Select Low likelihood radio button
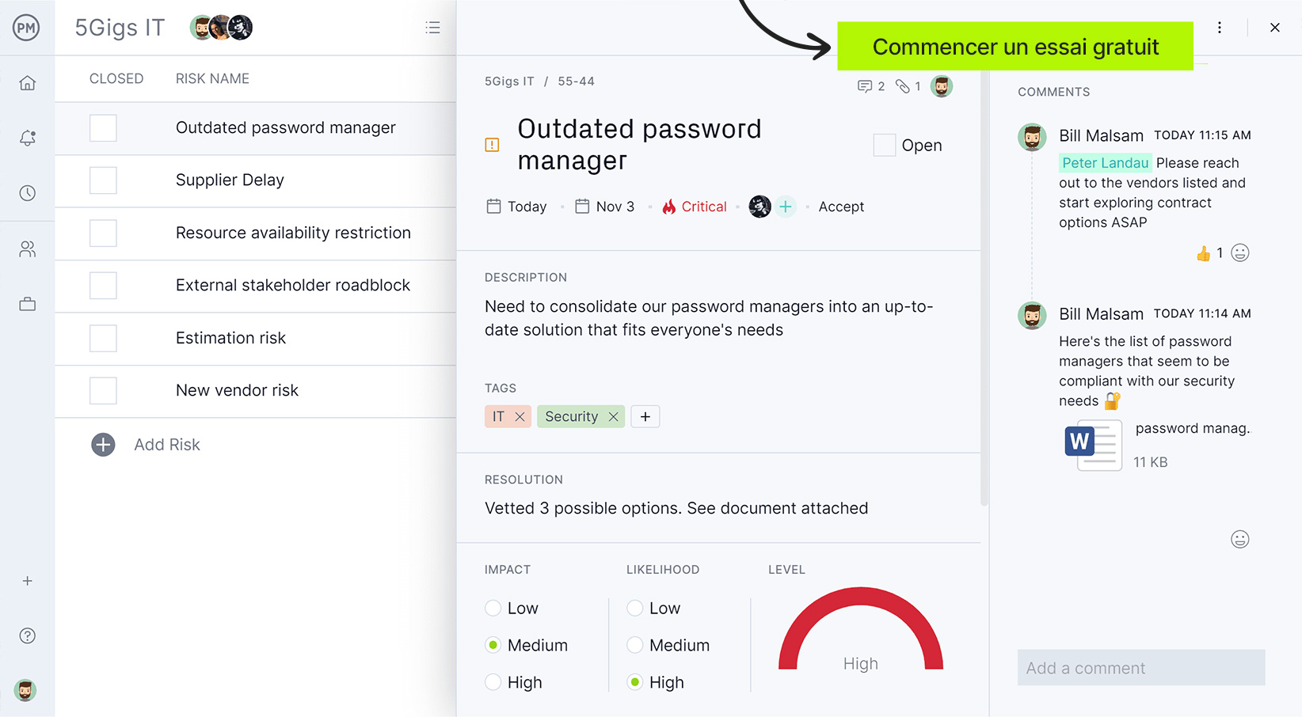Viewport: 1302px width, 717px height. click(635, 608)
